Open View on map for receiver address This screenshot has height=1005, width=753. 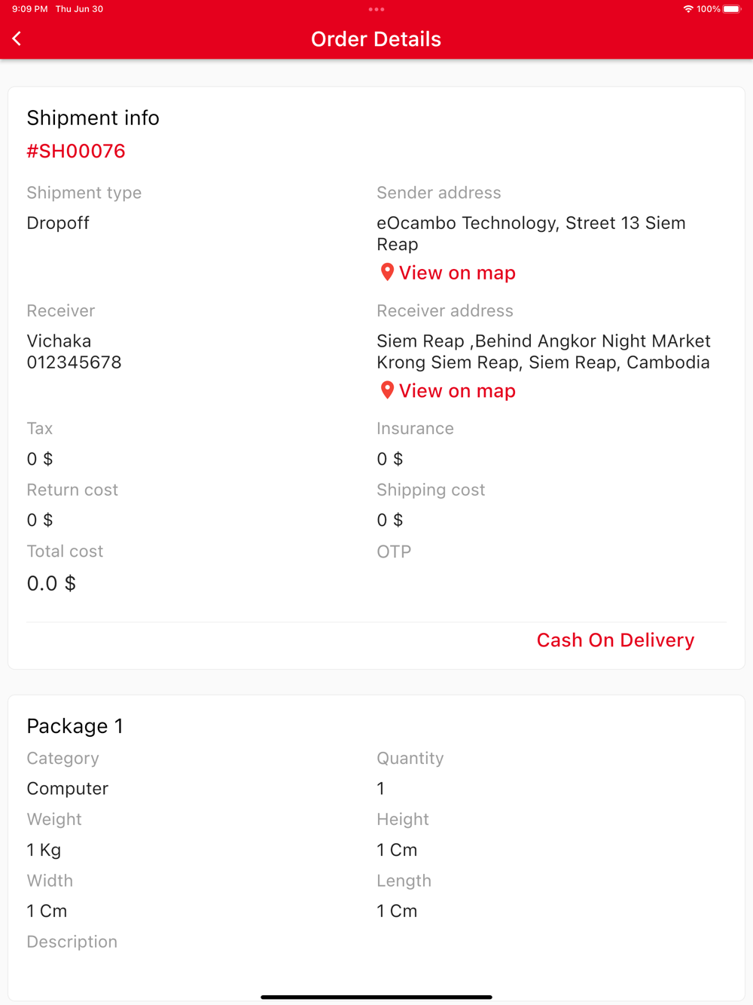tap(457, 391)
